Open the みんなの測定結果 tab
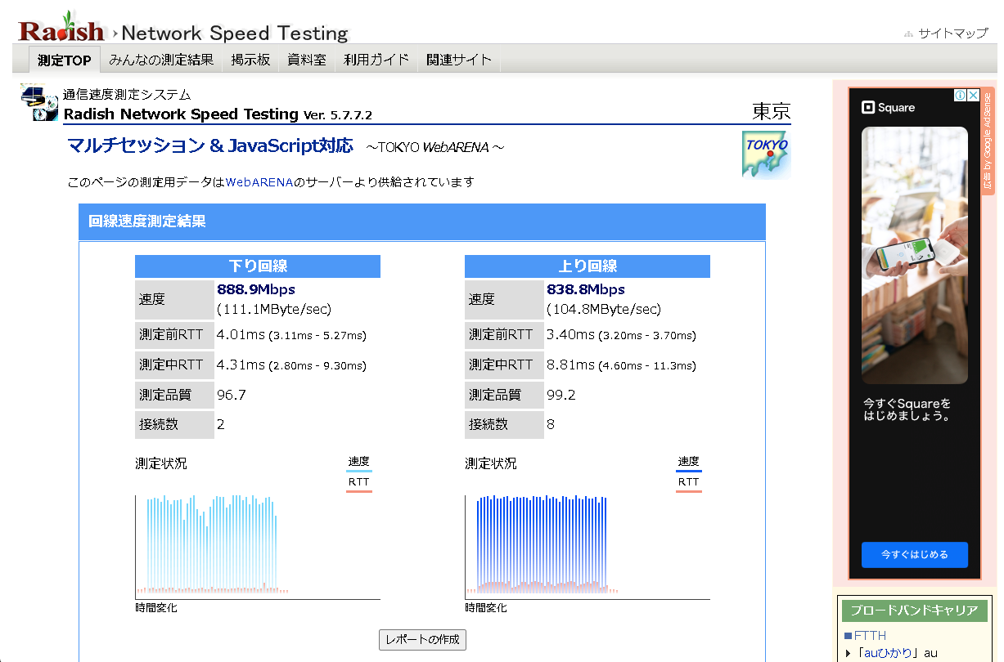 coord(161,60)
